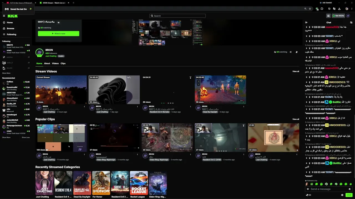This screenshot has height=199, width=355.
Task: Open options menu for Current Stream video
Action: point(84,106)
